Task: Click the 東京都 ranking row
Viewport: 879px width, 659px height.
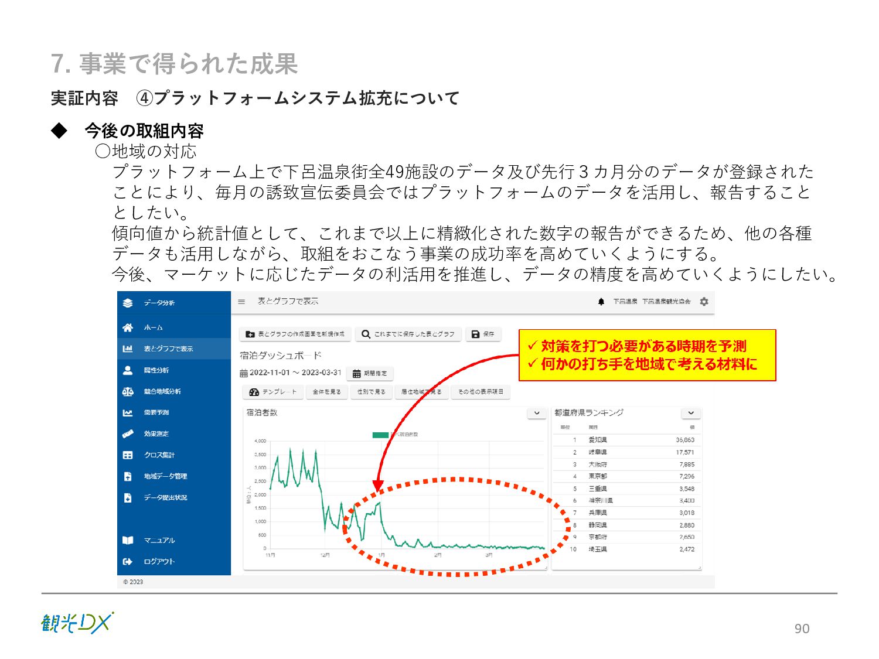Action: 626,476
